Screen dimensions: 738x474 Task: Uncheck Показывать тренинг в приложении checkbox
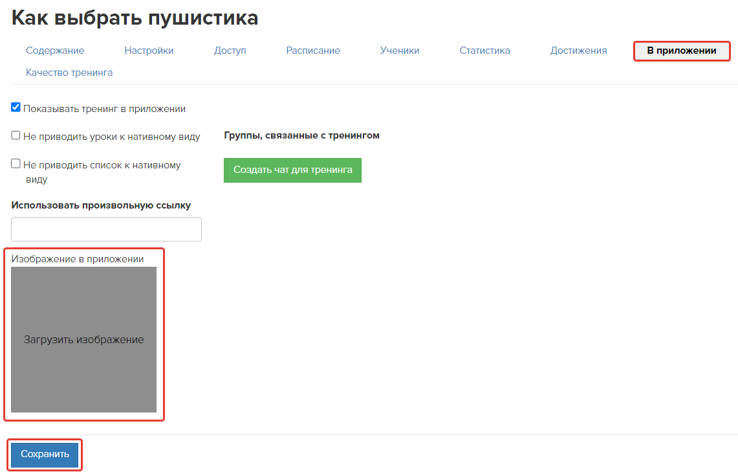[x=16, y=107]
